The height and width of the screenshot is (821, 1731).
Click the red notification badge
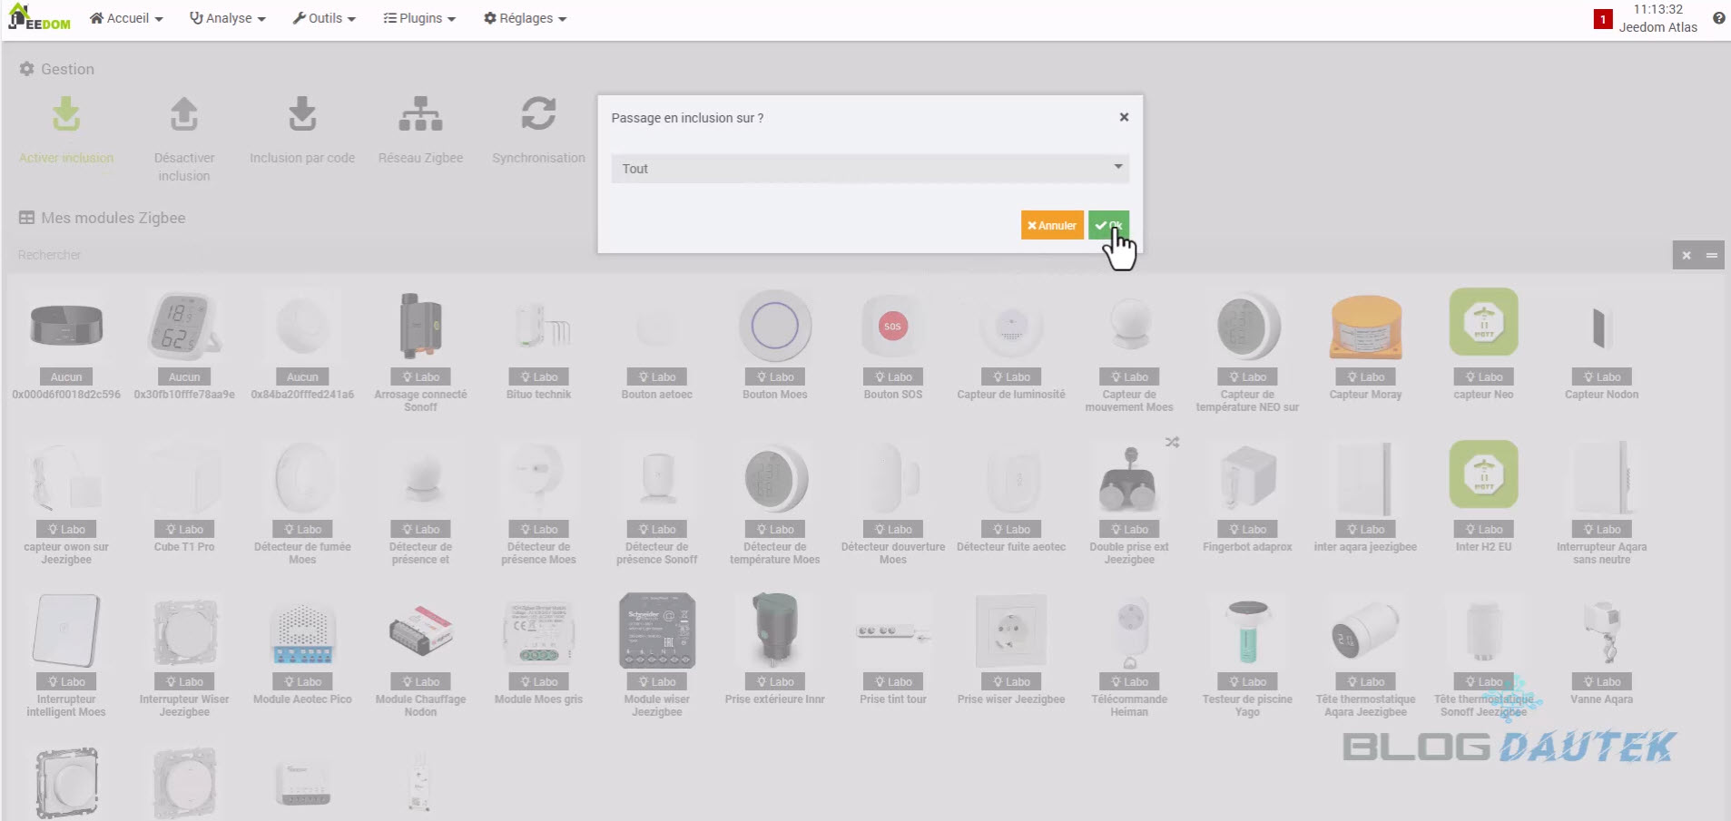click(1603, 19)
